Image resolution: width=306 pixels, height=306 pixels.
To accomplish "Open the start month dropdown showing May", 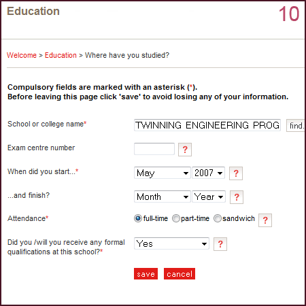I will point(163,173).
